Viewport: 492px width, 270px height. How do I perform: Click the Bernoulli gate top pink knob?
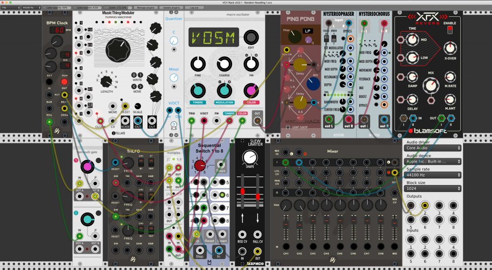point(87,166)
